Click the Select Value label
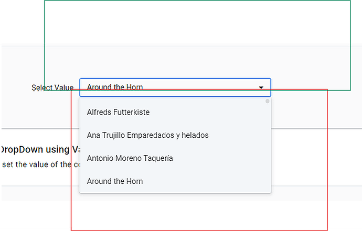The image size is (362, 231). click(x=52, y=87)
